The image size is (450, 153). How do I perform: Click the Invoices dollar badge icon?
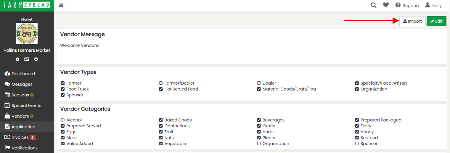tap(33, 138)
